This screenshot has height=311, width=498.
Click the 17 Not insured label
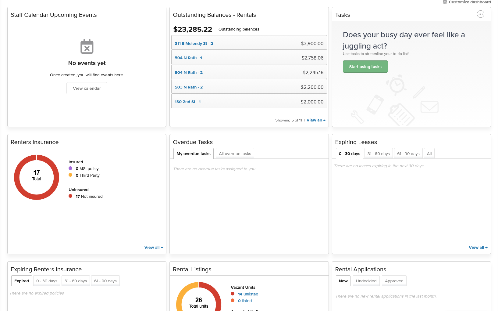pos(89,196)
